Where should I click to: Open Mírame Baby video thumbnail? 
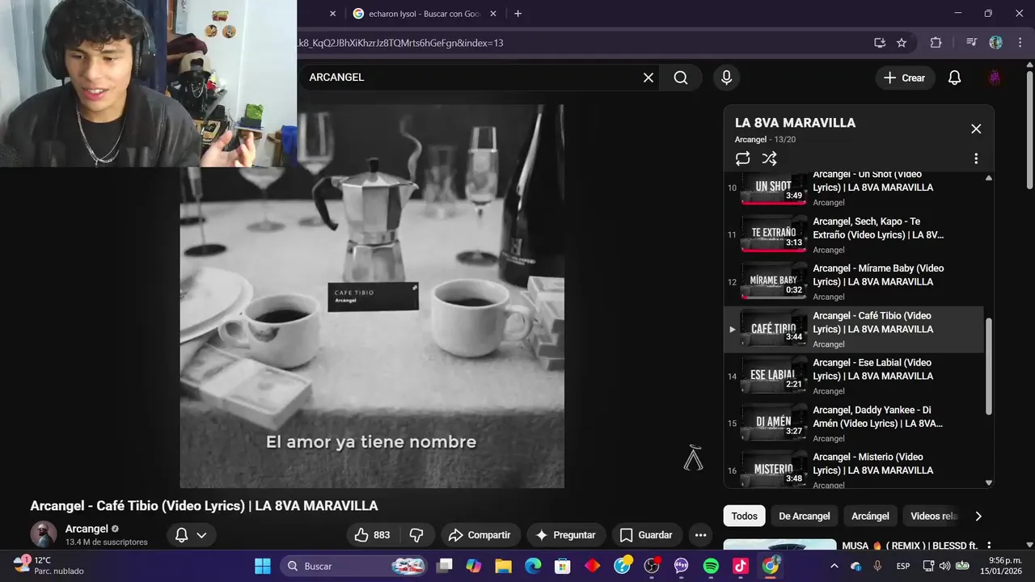click(774, 280)
